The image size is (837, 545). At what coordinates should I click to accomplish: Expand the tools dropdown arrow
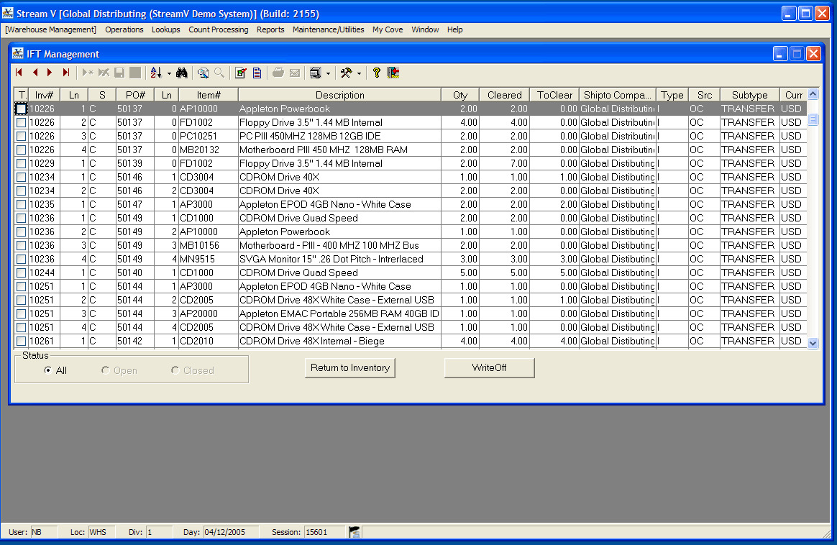(x=360, y=73)
